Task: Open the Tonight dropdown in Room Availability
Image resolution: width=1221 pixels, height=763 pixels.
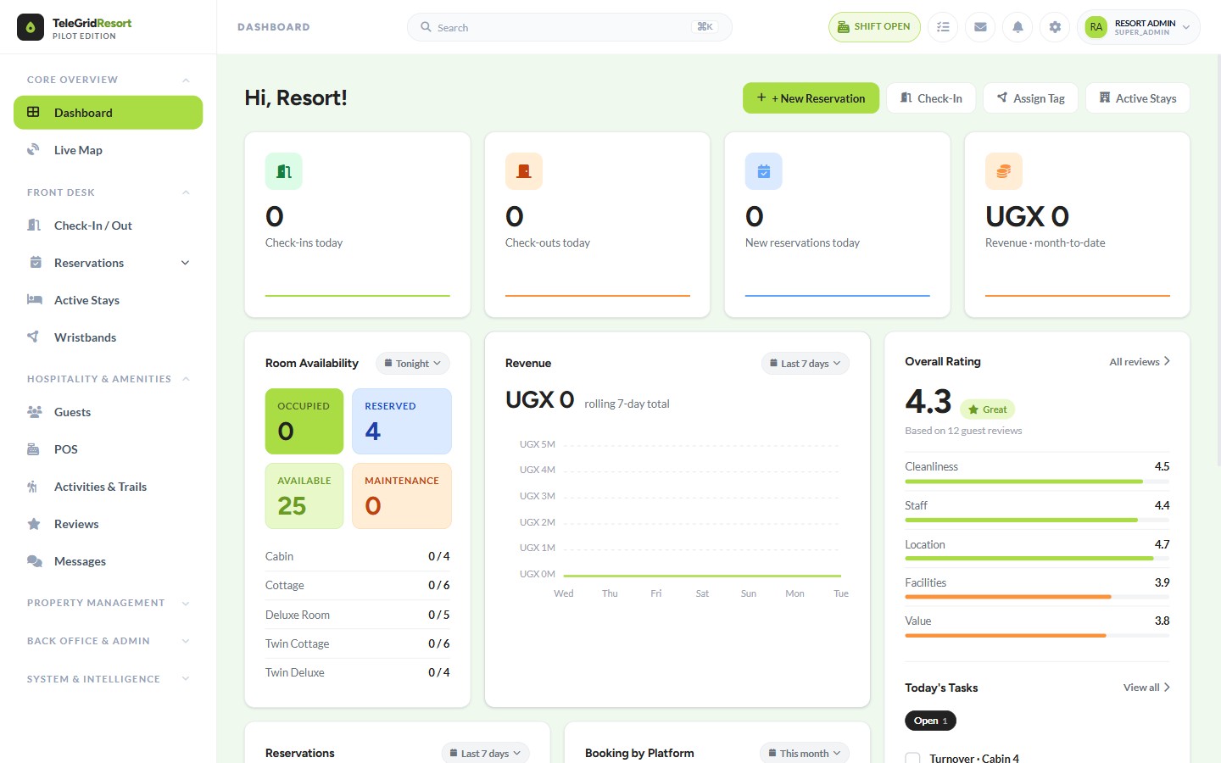Action: (x=413, y=364)
